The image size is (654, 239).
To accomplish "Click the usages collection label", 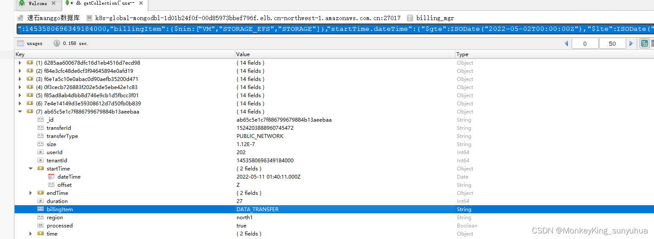I will (x=34, y=43).
